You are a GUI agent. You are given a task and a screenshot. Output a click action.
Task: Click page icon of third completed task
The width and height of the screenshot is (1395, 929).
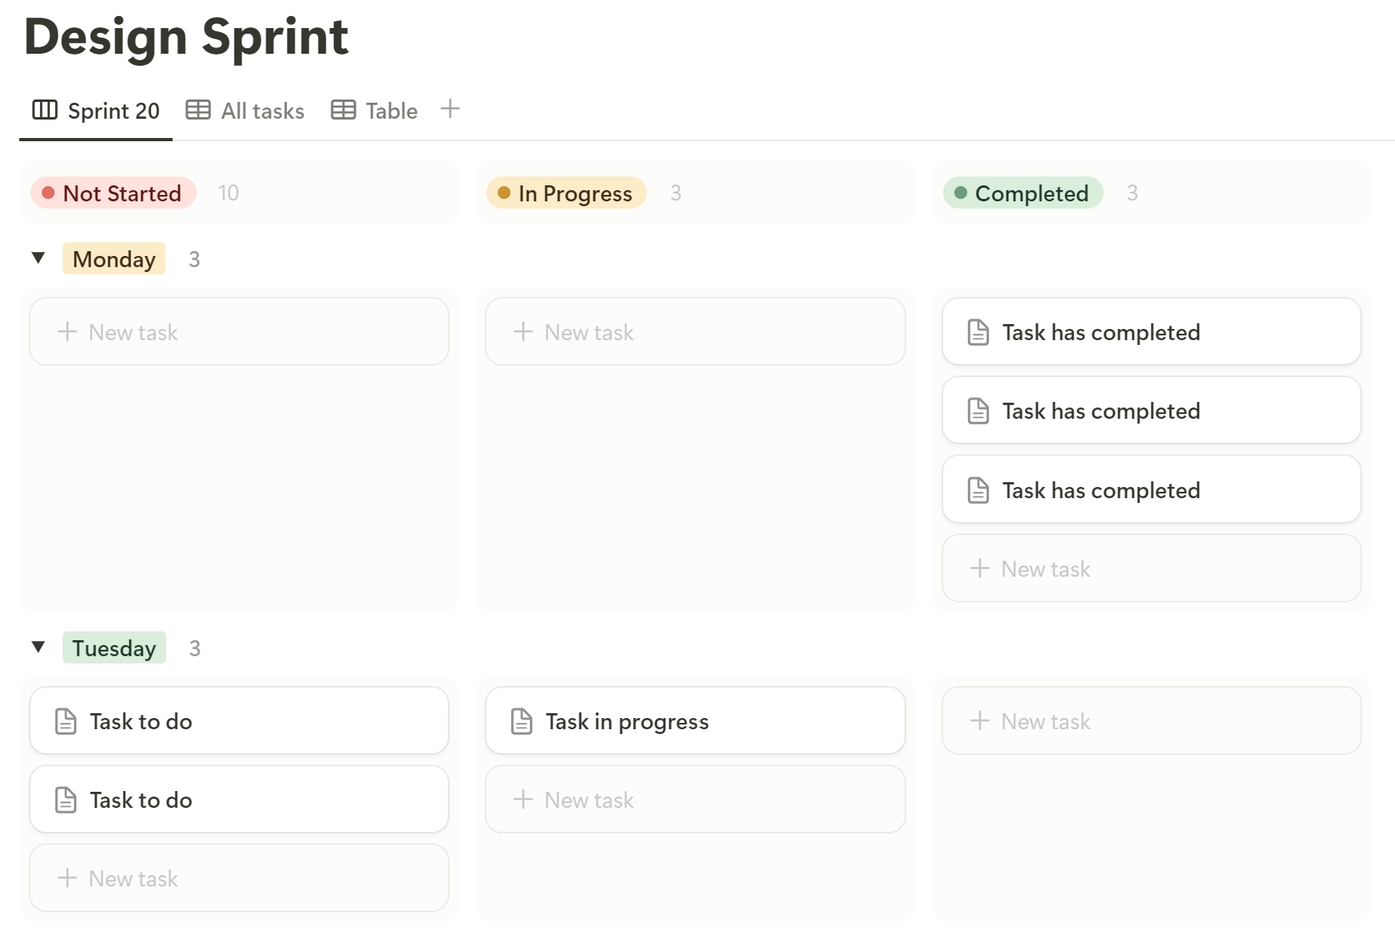[x=978, y=490]
